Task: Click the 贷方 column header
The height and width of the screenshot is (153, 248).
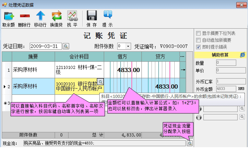Action: pos(161,57)
